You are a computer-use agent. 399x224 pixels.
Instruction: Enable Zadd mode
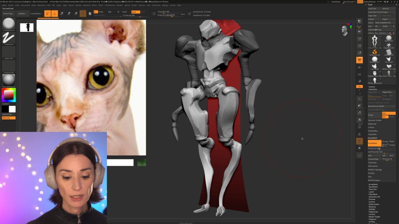coord(124,12)
